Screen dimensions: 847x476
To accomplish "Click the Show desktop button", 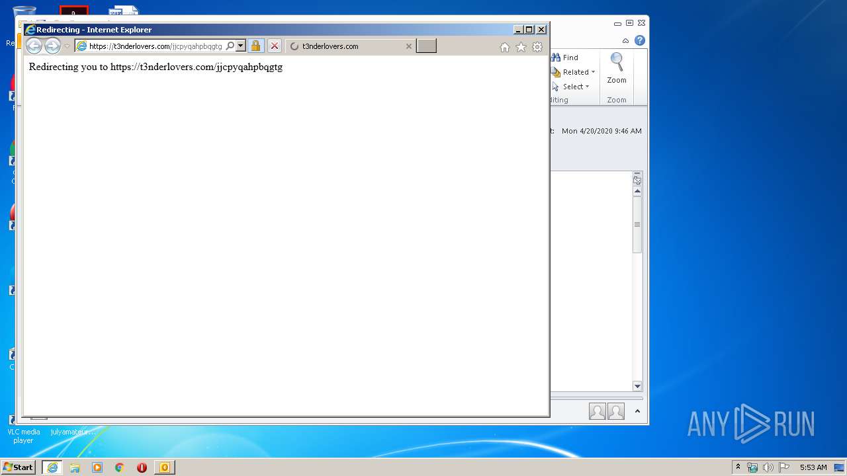I will 840,467.
